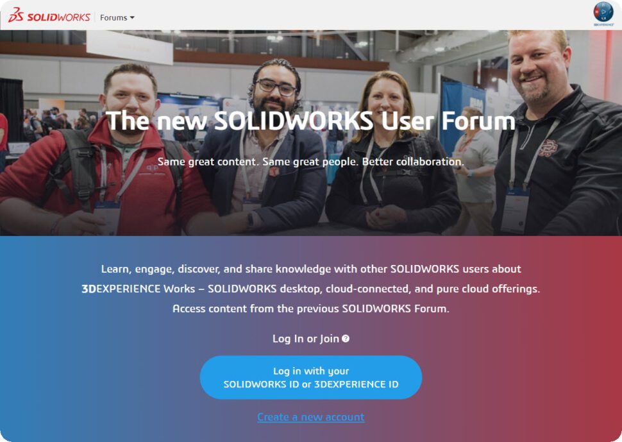Click the SOLIDWORKS wordmark in header

[58, 17]
